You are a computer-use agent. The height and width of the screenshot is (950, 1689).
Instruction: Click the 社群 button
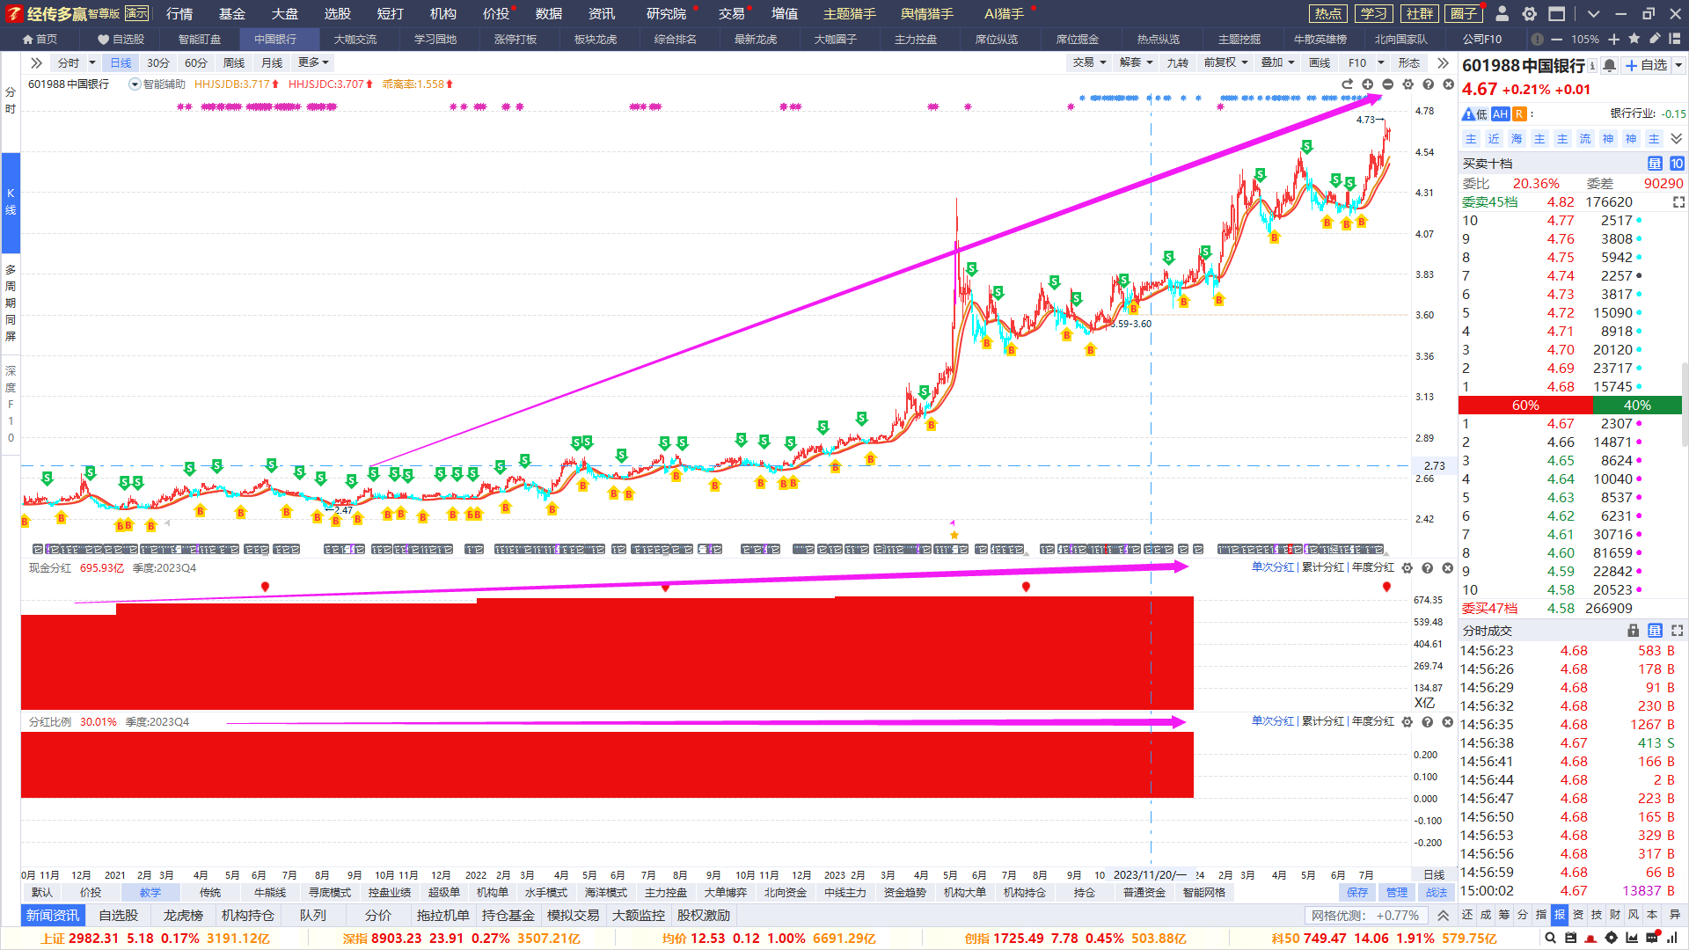[x=1420, y=14]
